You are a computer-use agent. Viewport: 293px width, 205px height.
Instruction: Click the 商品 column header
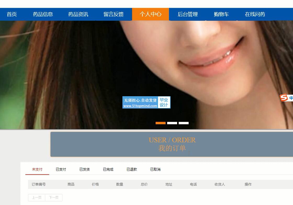[x=71, y=184]
